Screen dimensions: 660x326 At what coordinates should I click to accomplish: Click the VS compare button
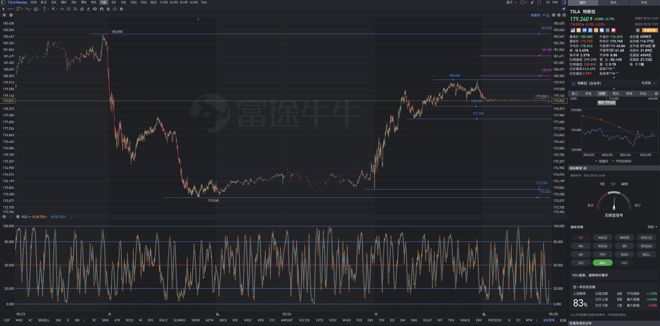coord(548,2)
